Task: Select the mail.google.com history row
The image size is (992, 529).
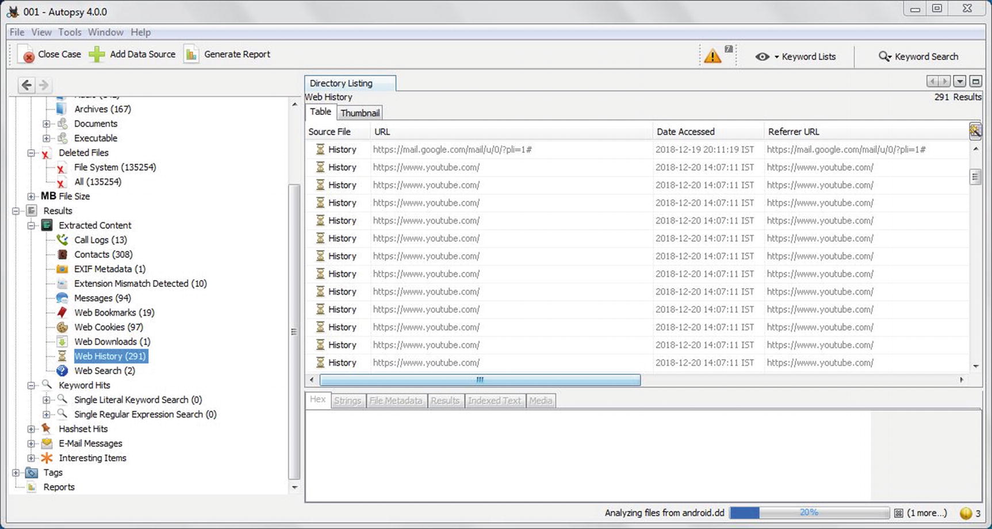Action: pos(637,149)
